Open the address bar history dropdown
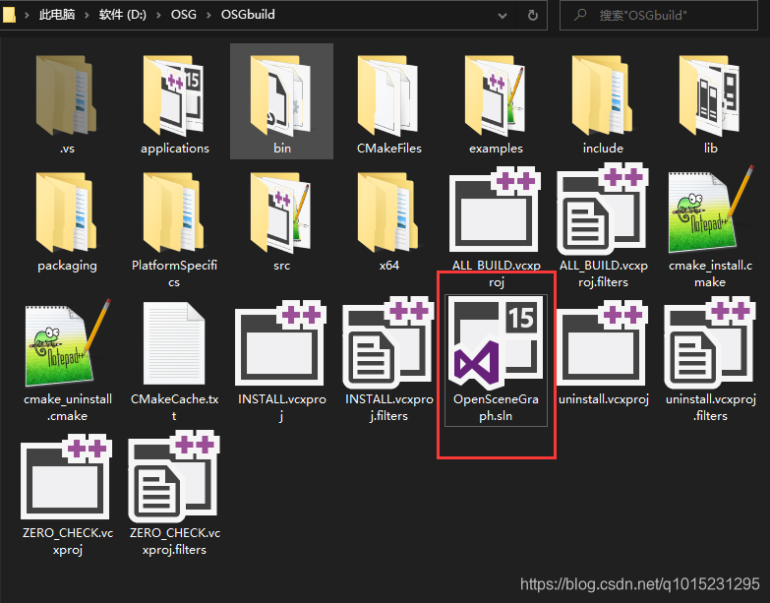This screenshot has height=603, width=770. [x=503, y=16]
